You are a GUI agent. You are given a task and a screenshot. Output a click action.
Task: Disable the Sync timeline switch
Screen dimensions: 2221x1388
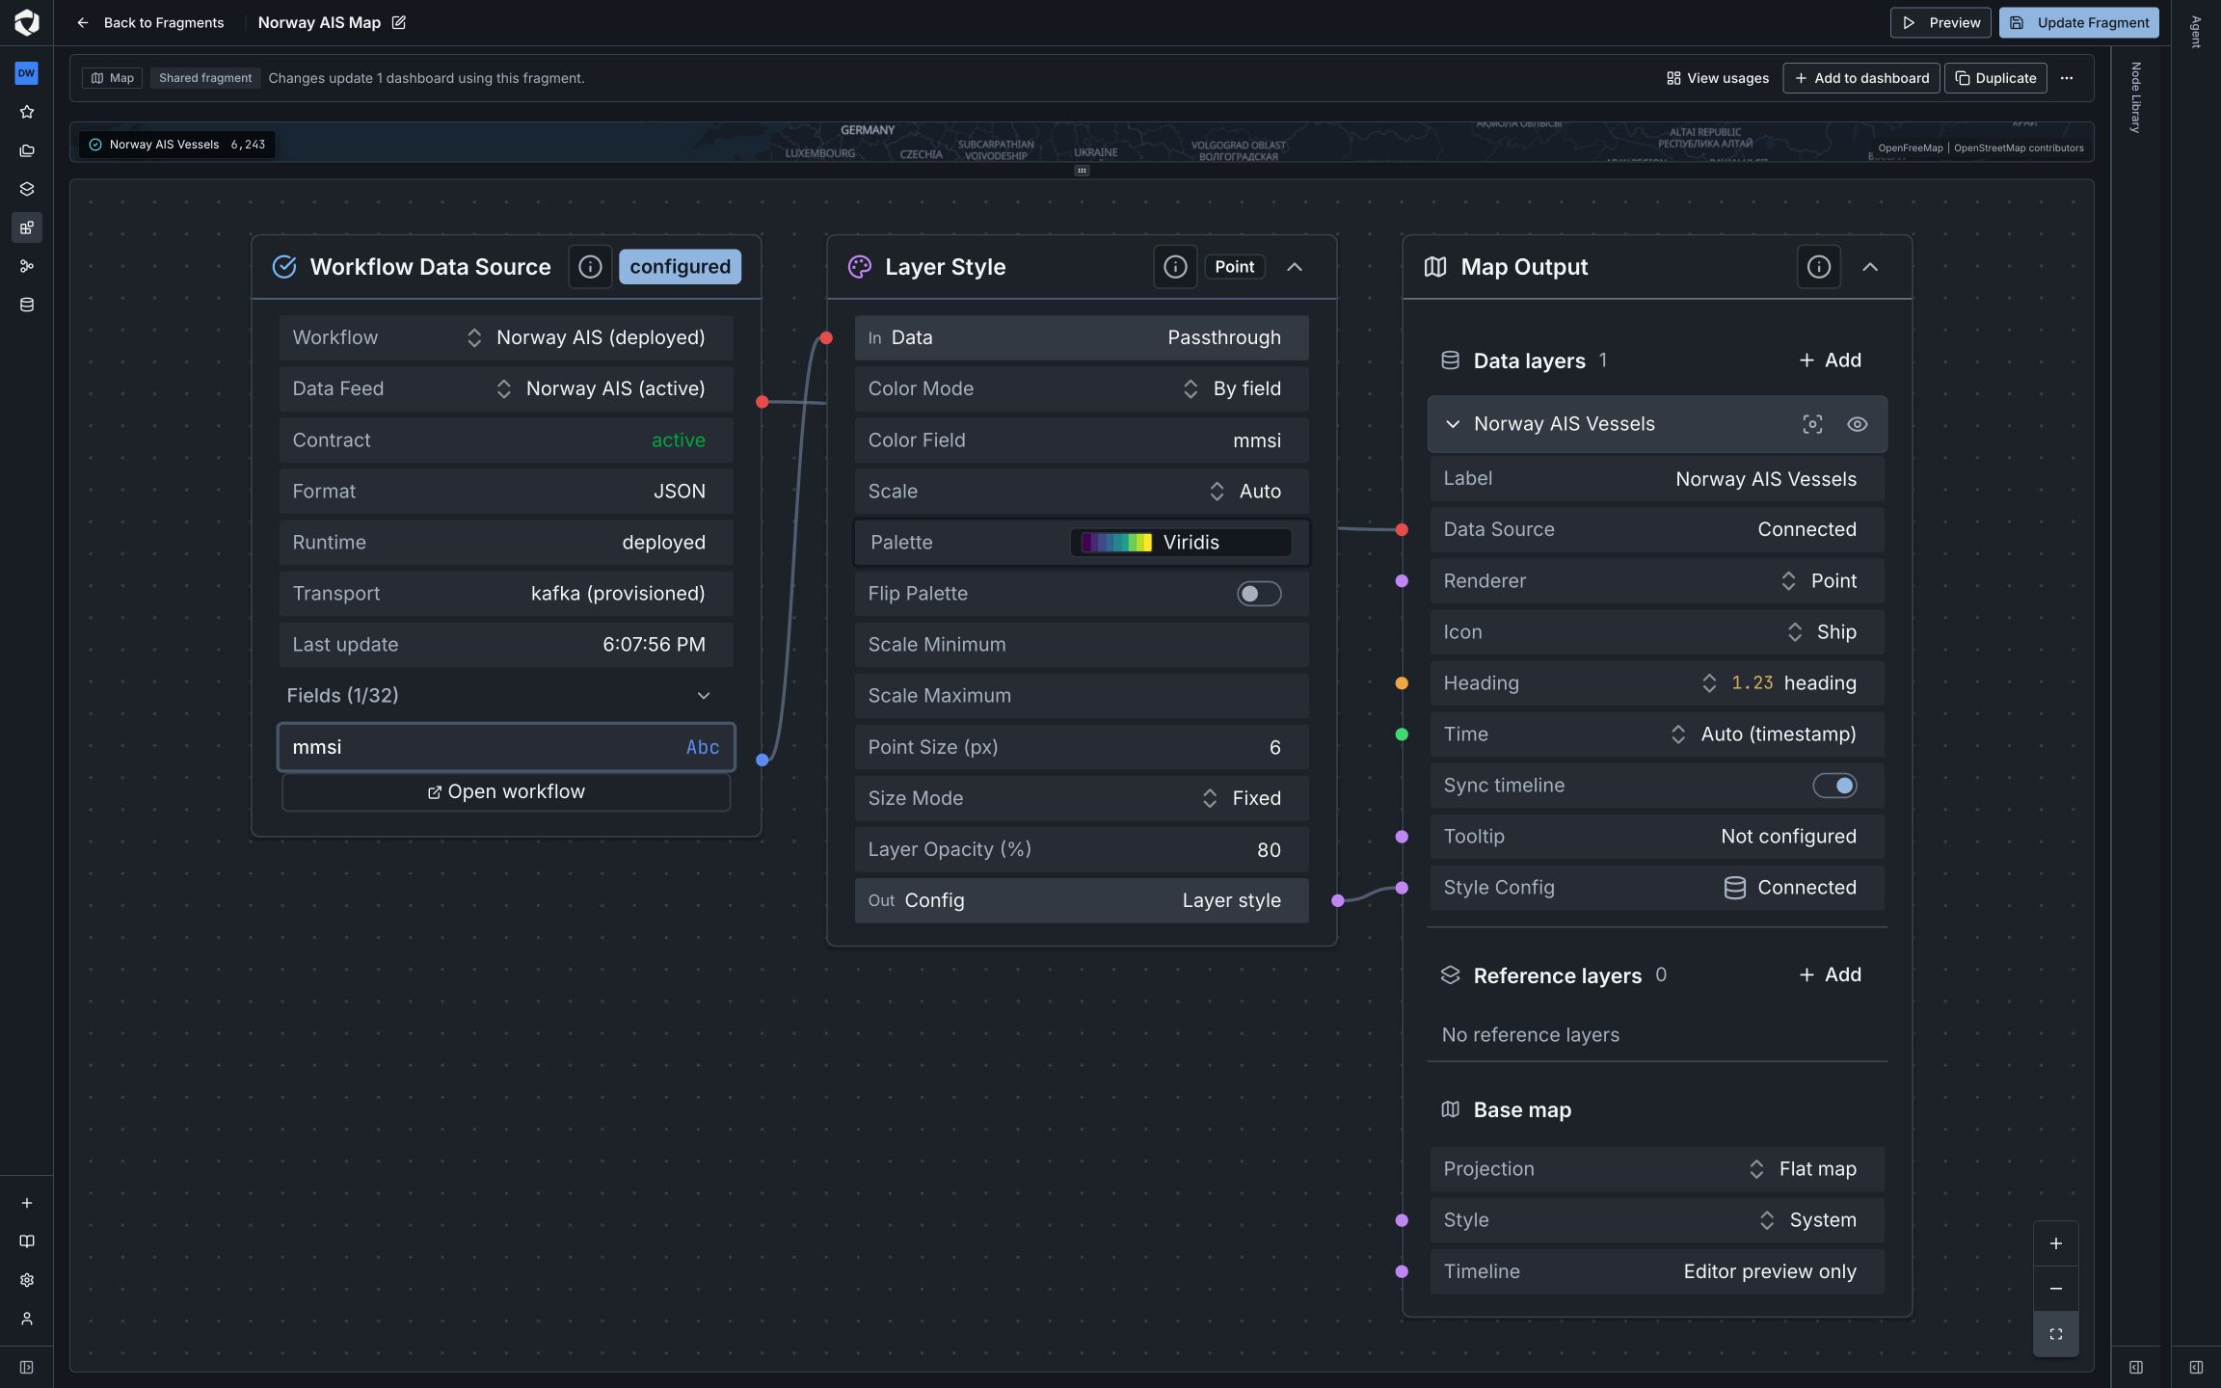click(1834, 786)
